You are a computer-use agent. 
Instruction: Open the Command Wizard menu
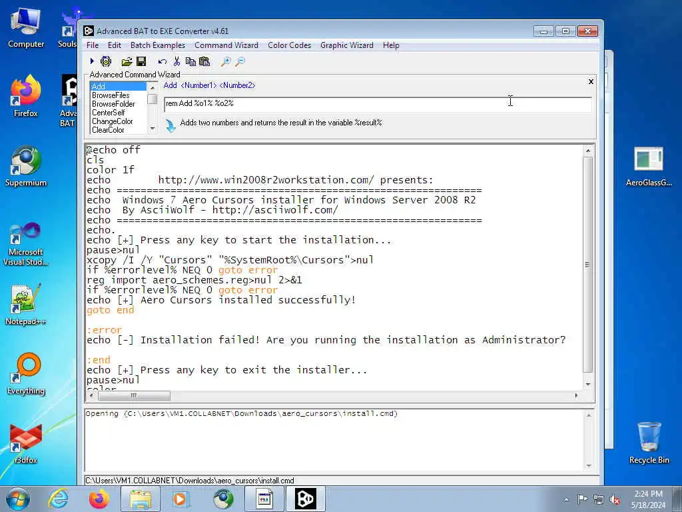point(226,45)
